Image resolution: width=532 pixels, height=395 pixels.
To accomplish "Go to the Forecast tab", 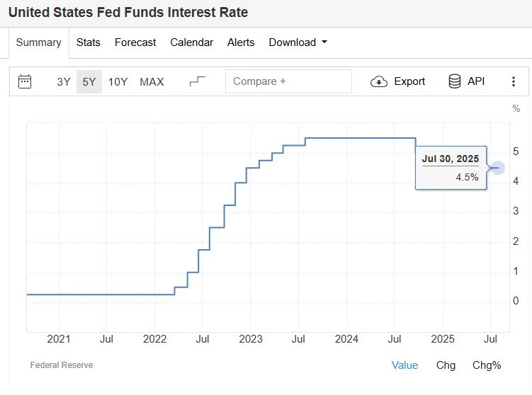I will [x=135, y=42].
